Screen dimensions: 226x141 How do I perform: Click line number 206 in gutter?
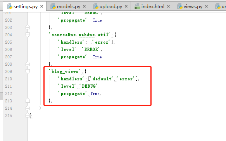[x=9, y=49]
